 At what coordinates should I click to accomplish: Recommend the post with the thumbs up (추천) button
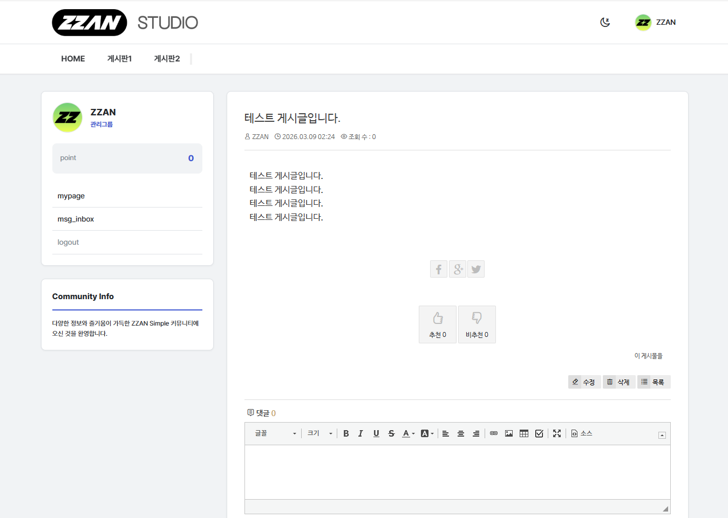(438, 324)
